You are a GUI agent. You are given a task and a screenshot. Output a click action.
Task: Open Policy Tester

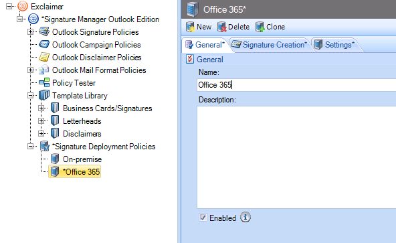coord(74,83)
